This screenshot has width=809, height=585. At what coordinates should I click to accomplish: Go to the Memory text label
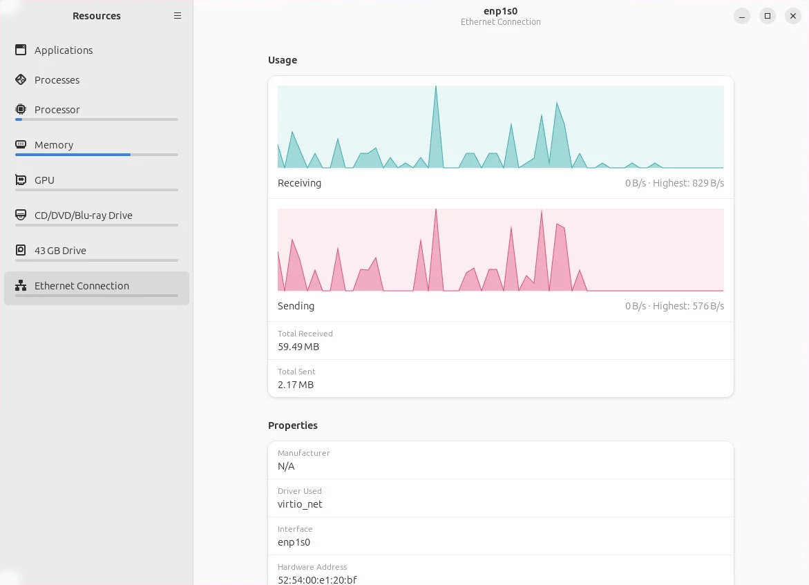point(54,145)
